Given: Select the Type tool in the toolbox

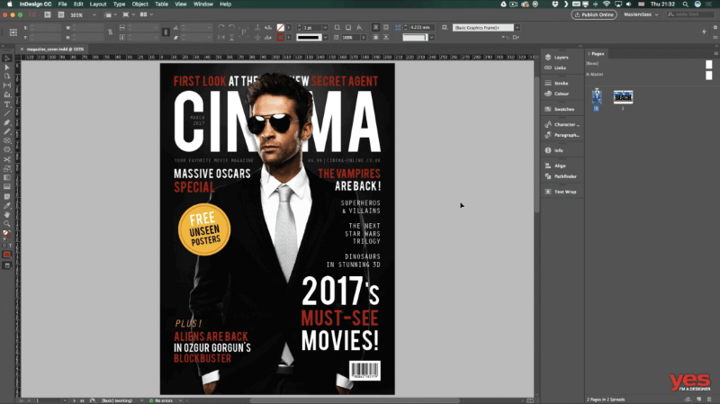Looking at the screenshot, I should pyautogui.click(x=7, y=104).
